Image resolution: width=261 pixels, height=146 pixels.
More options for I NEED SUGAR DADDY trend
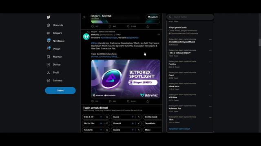tap(210, 51)
